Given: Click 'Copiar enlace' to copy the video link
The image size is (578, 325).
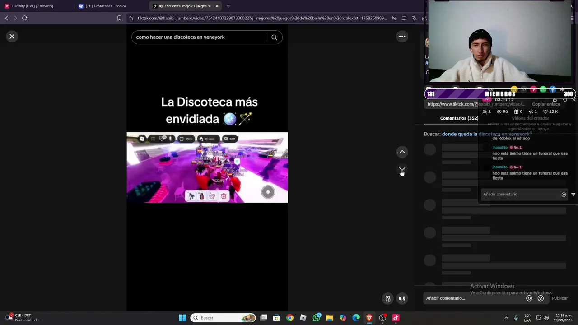Looking at the screenshot, I should tap(546, 104).
